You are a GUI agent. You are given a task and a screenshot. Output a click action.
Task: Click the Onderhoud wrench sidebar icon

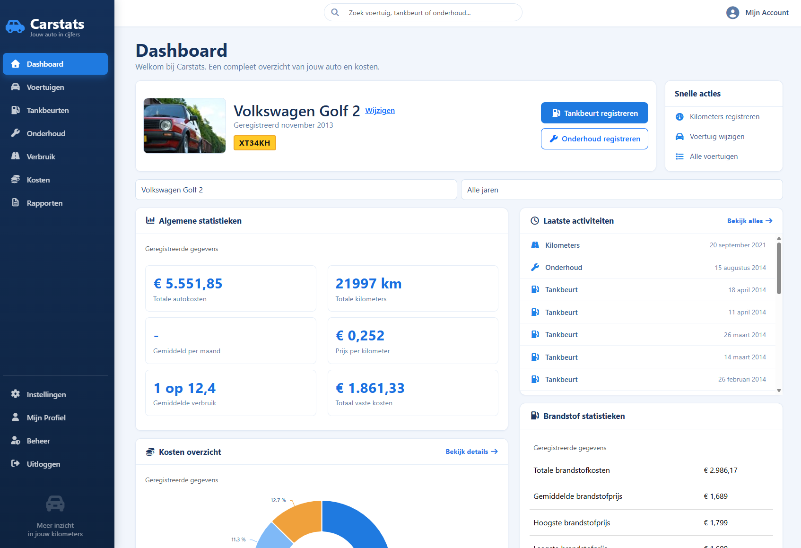(x=16, y=133)
